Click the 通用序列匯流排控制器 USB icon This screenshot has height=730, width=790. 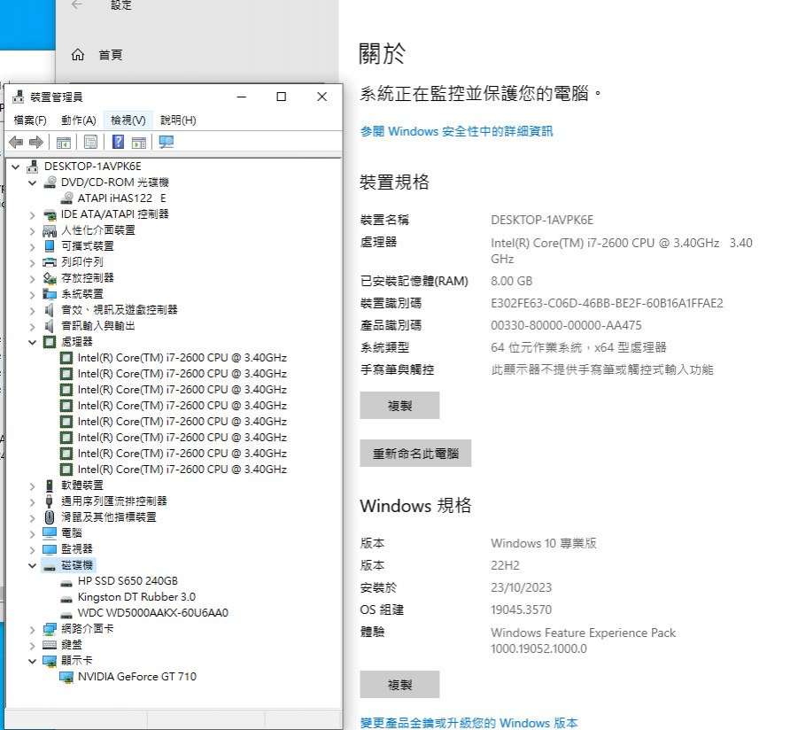[x=50, y=501]
